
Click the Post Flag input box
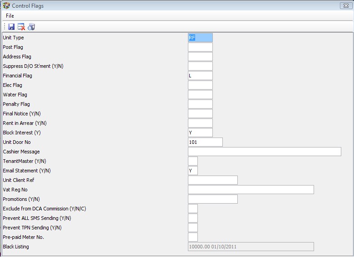click(x=200, y=48)
